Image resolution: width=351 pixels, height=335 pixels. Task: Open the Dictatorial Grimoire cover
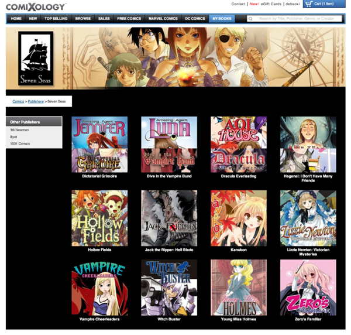coord(99,144)
